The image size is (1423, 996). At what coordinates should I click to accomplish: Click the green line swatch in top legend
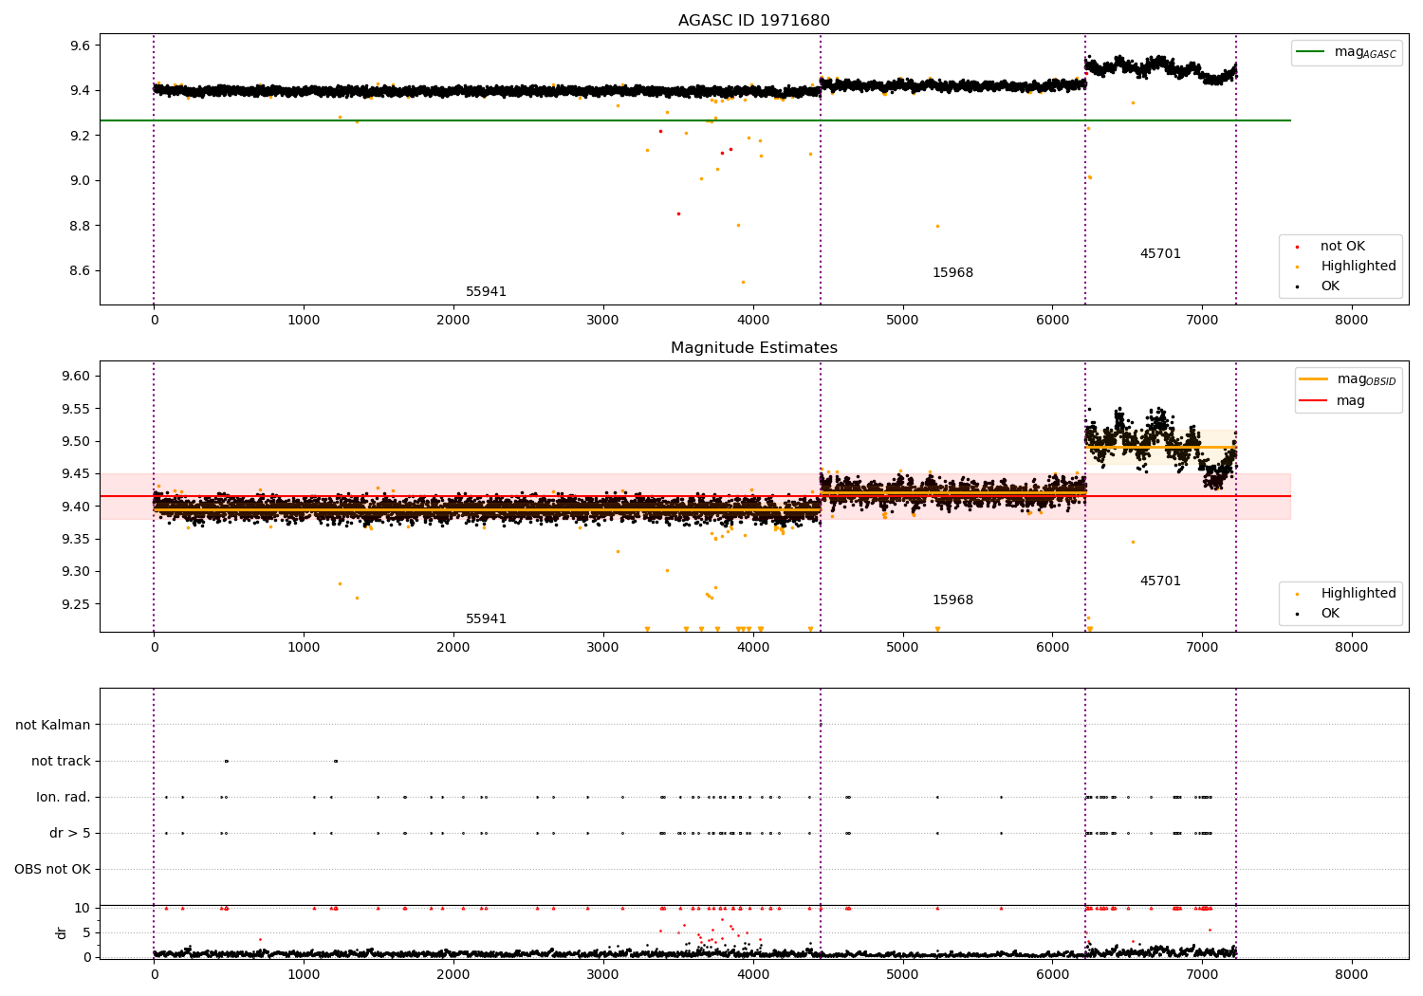pos(1310,52)
